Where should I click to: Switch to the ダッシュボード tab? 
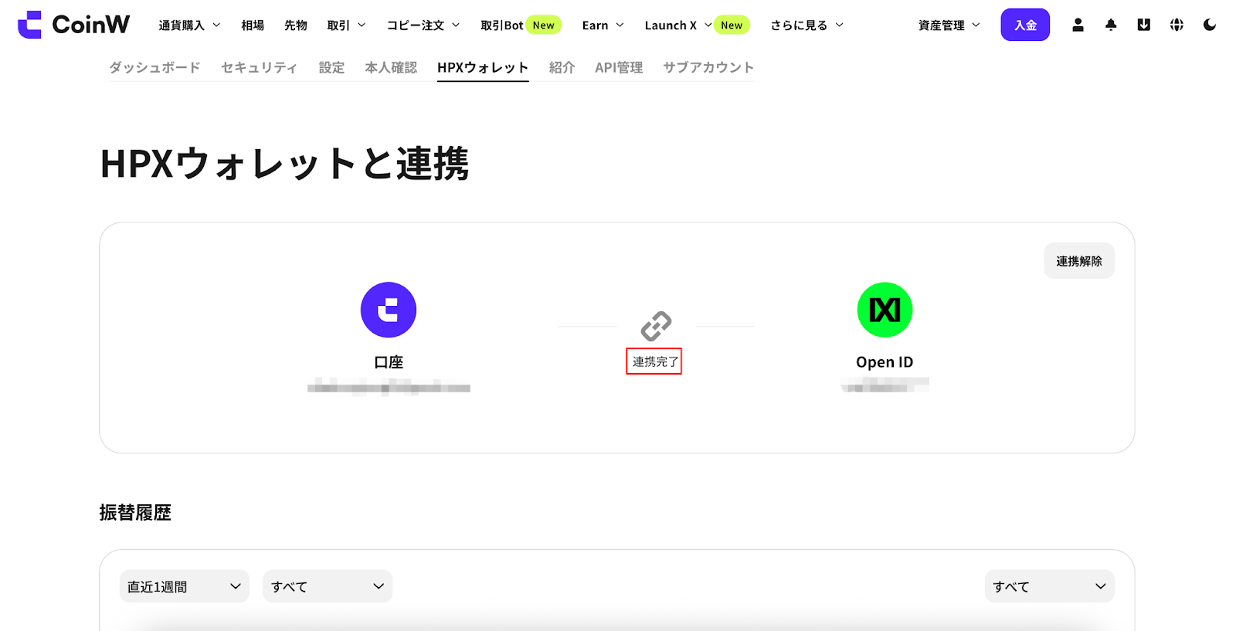click(154, 68)
